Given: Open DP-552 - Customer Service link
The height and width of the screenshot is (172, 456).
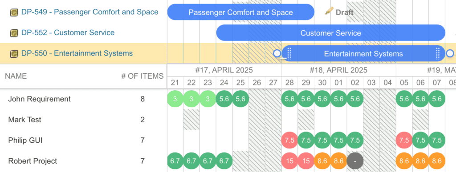Looking at the screenshot, I should click(68, 32).
